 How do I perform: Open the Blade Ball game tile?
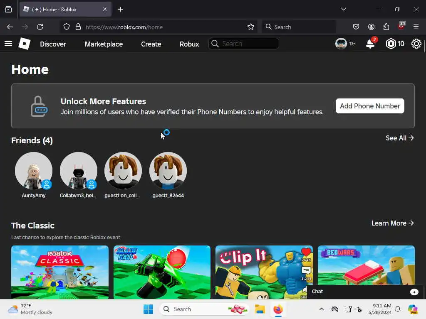click(x=162, y=272)
